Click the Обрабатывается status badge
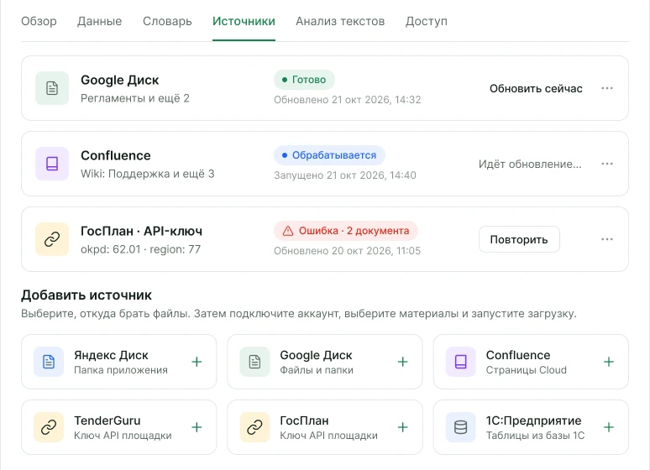 click(x=329, y=155)
